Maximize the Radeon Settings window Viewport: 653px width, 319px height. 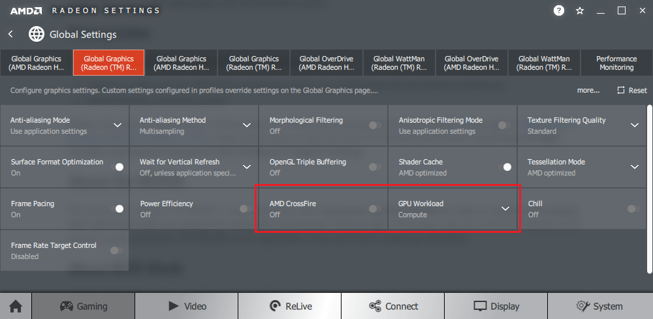click(622, 11)
